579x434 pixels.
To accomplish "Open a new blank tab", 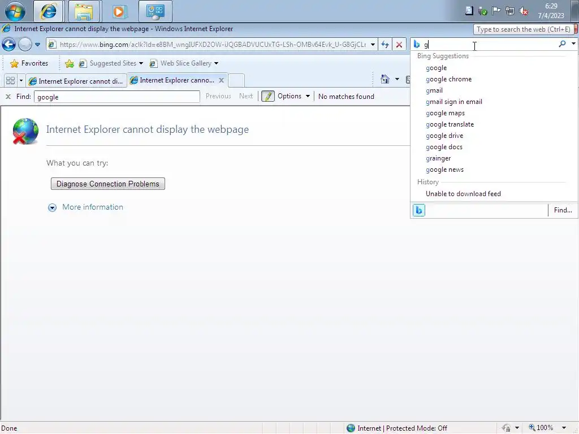I will [236, 80].
